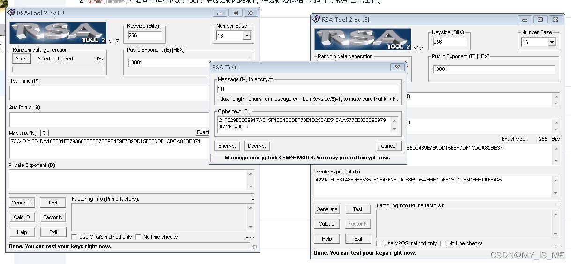Click the right RSA-Tool window title icon

(x=316, y=20)
